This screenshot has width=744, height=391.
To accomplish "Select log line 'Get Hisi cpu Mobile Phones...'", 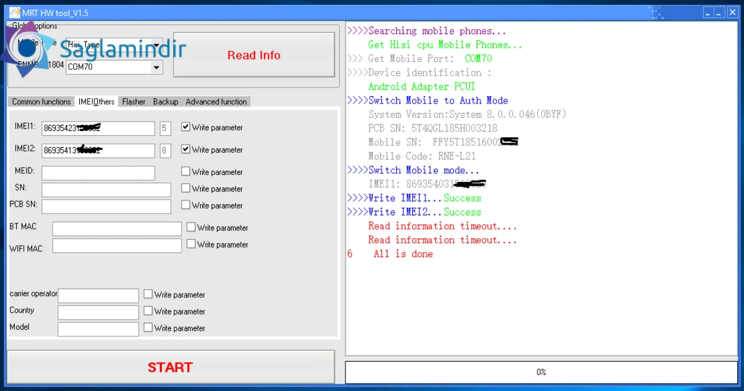I will (x=445, y=45).
